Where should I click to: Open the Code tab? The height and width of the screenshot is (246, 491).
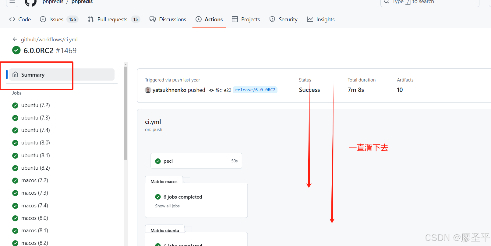tap(20, 19)
